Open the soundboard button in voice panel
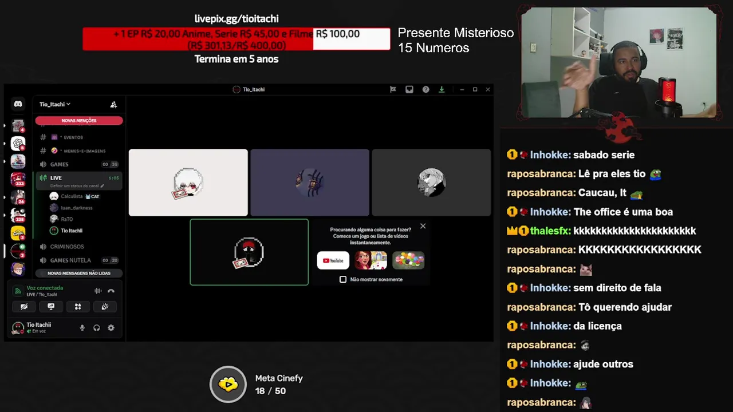 pyautogui.click(x=105, y=307)
